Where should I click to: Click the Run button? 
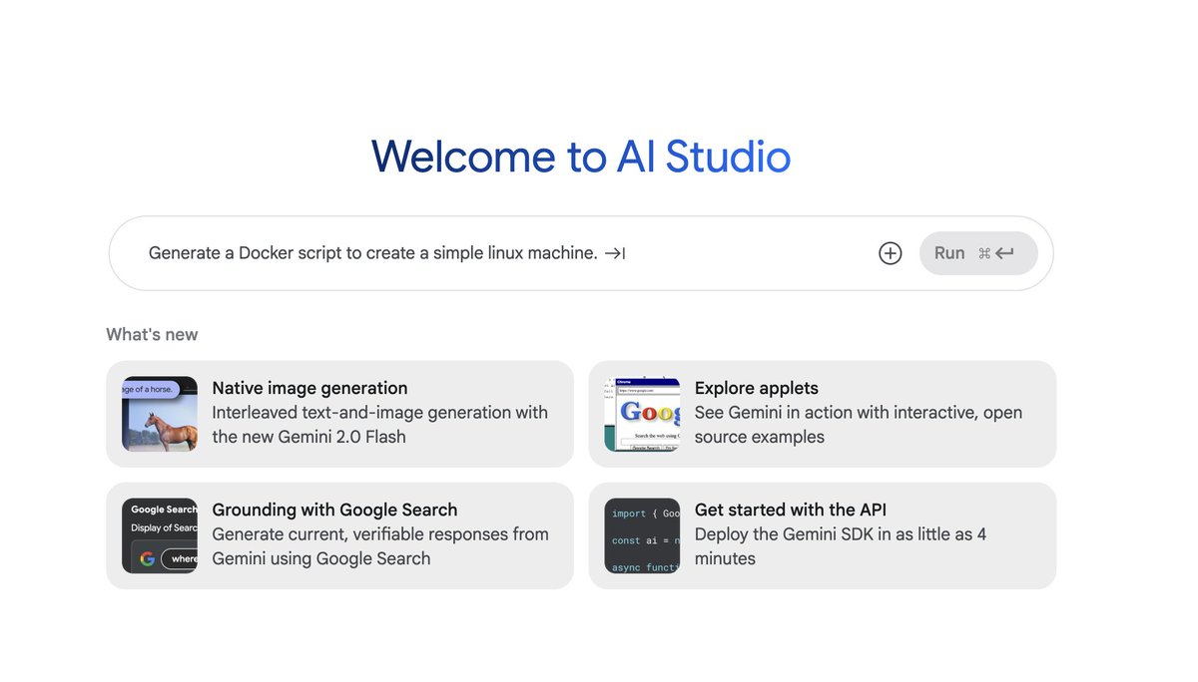click(978, 253)
